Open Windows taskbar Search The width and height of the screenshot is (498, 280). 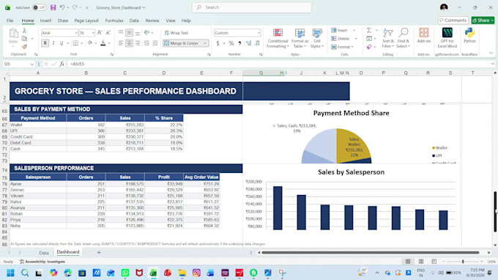pos(25,273)
